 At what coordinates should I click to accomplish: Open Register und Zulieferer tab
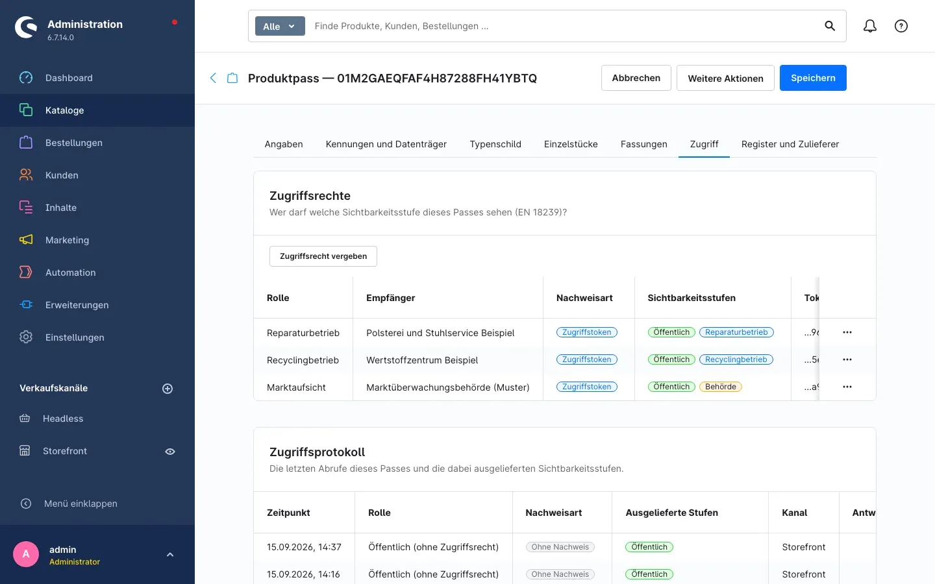pos(790,144)
